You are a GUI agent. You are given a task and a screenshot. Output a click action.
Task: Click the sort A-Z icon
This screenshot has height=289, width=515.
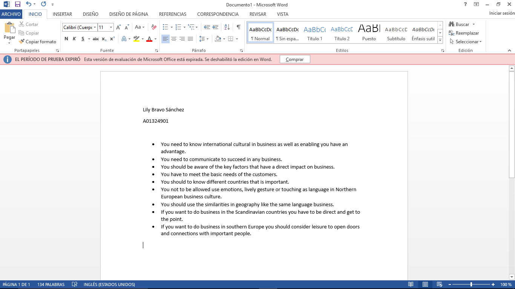227,27
